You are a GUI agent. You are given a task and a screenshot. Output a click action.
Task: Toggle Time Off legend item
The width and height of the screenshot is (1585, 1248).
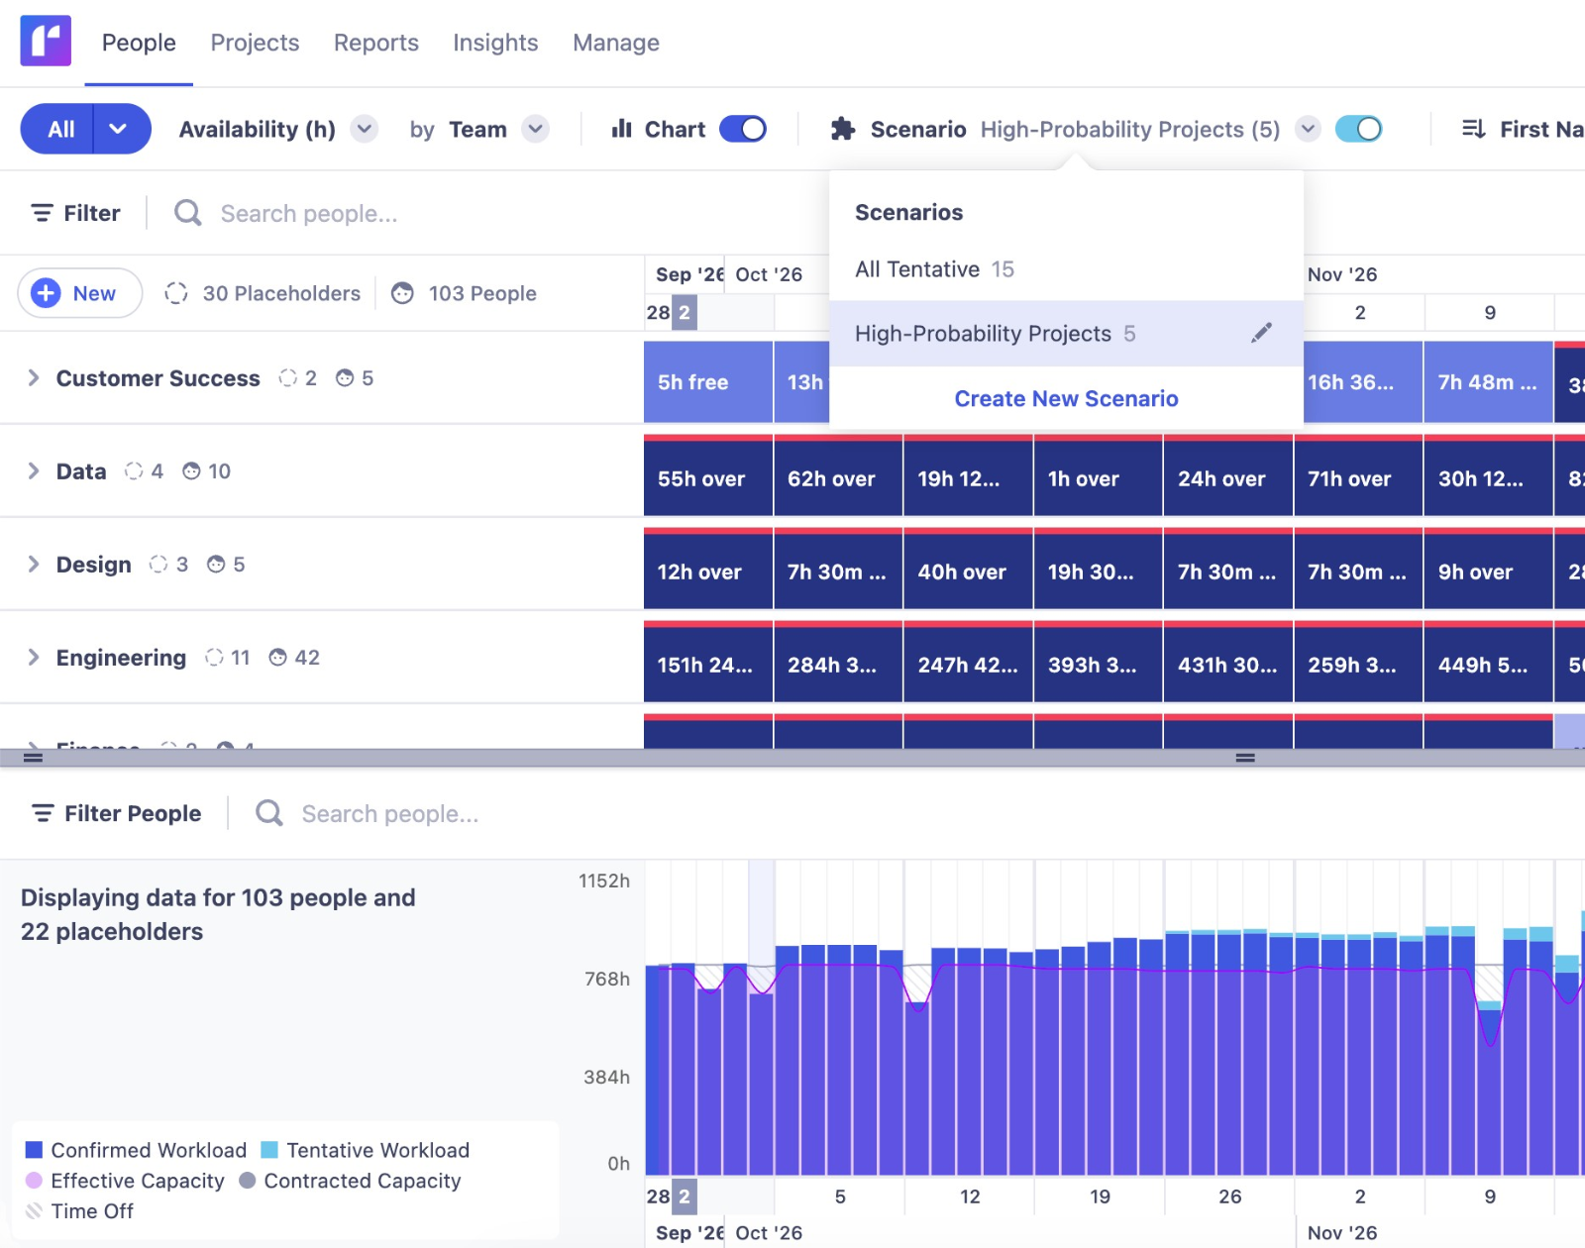(x=79, y=1211)
